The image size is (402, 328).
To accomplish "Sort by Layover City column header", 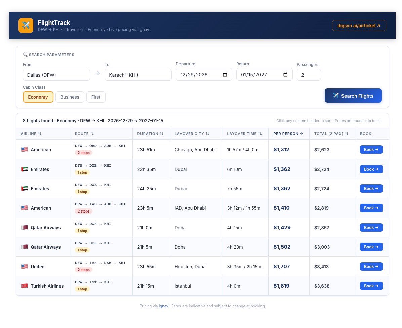I will (x=192, y=134).
